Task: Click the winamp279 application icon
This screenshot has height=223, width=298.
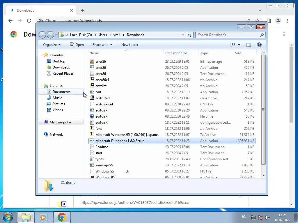Action: coord(92,165)
